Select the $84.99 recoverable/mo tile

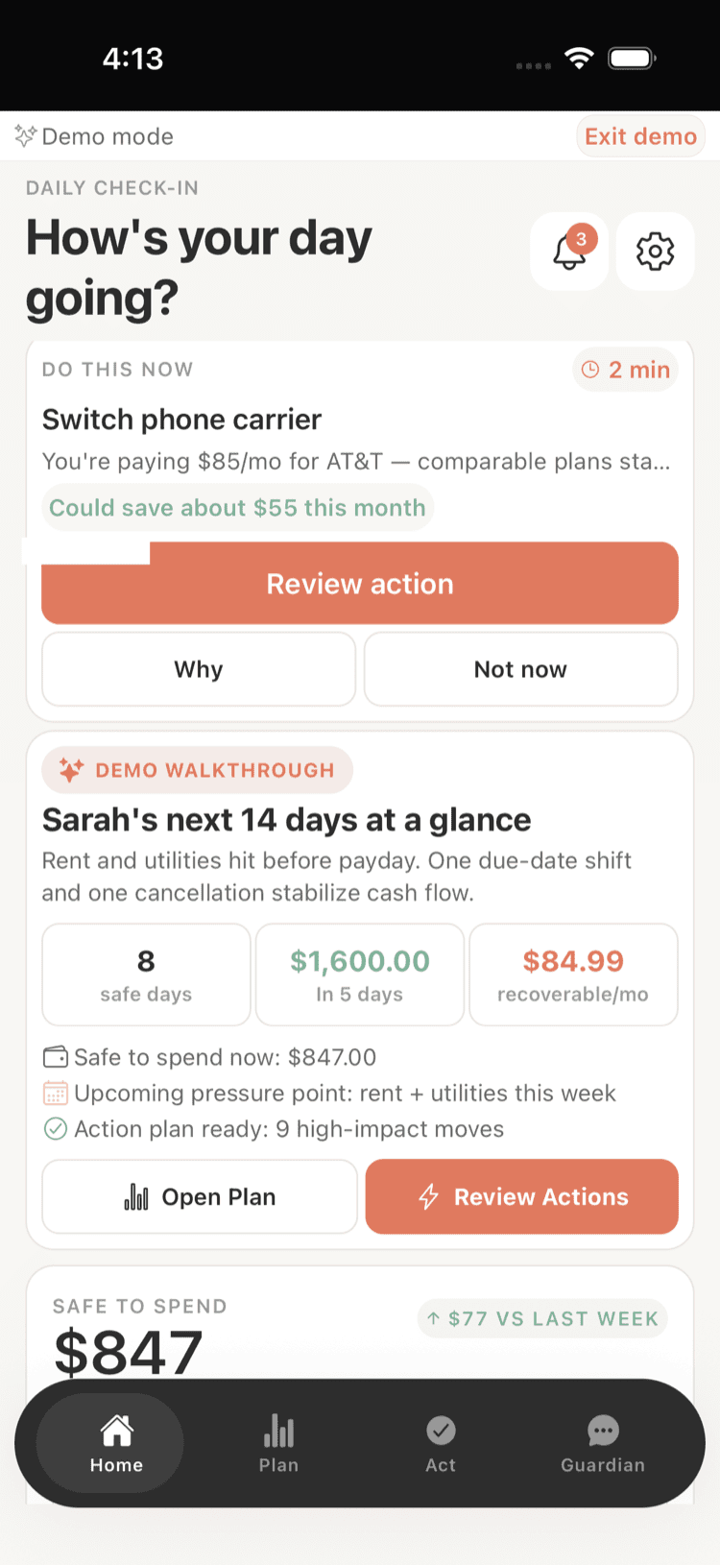(x=573, y=975)
